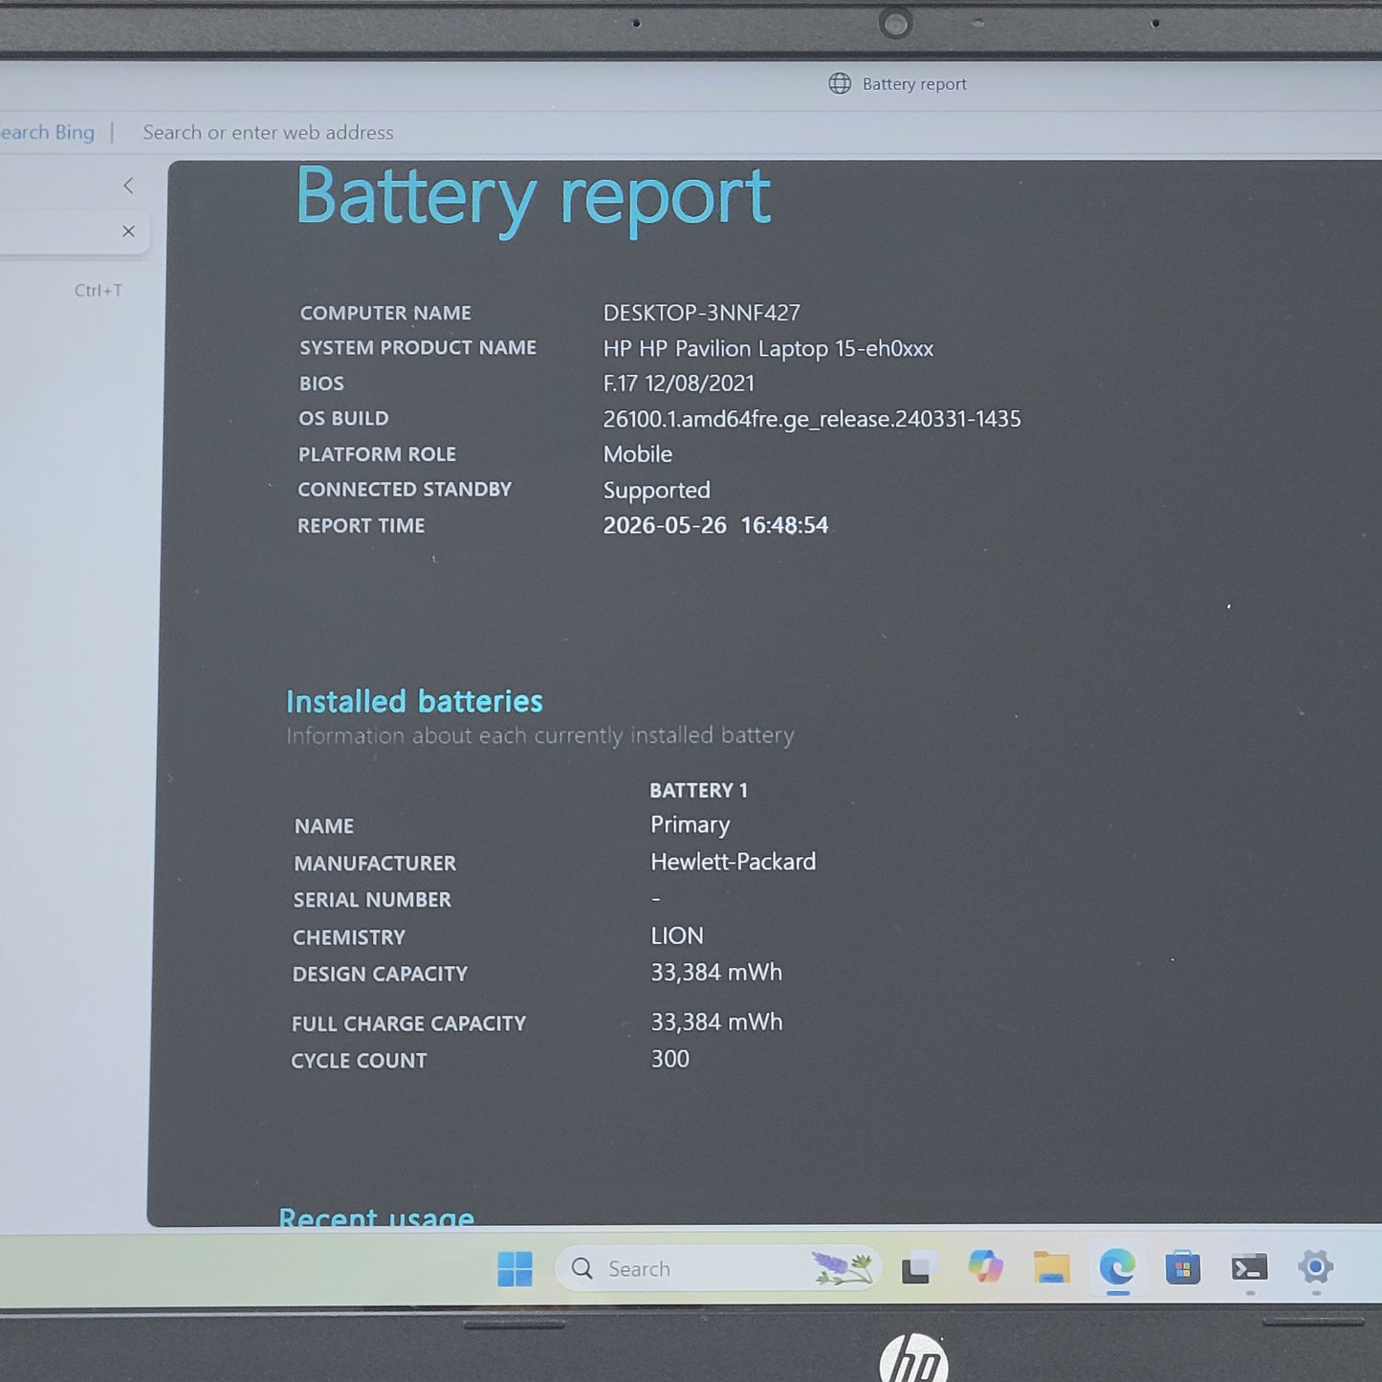Click the SERIAL NUMBER label
1382x1382 pixels.
coord(372,900)
